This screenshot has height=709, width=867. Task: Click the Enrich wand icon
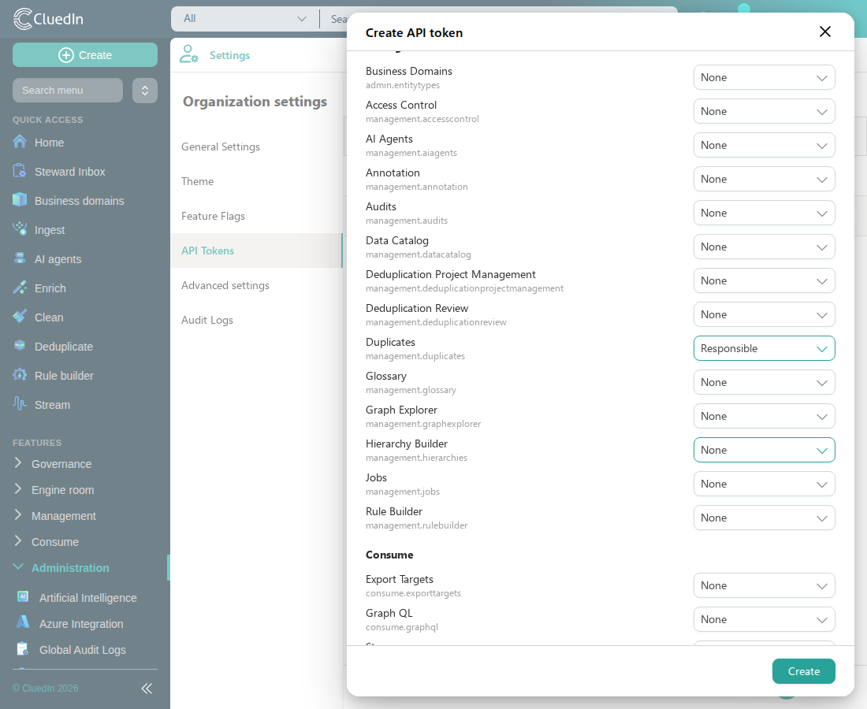point(20,288)
